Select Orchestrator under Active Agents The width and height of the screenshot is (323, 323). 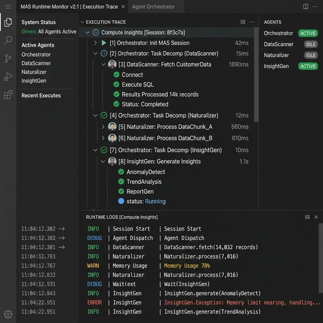click(36, 55)
